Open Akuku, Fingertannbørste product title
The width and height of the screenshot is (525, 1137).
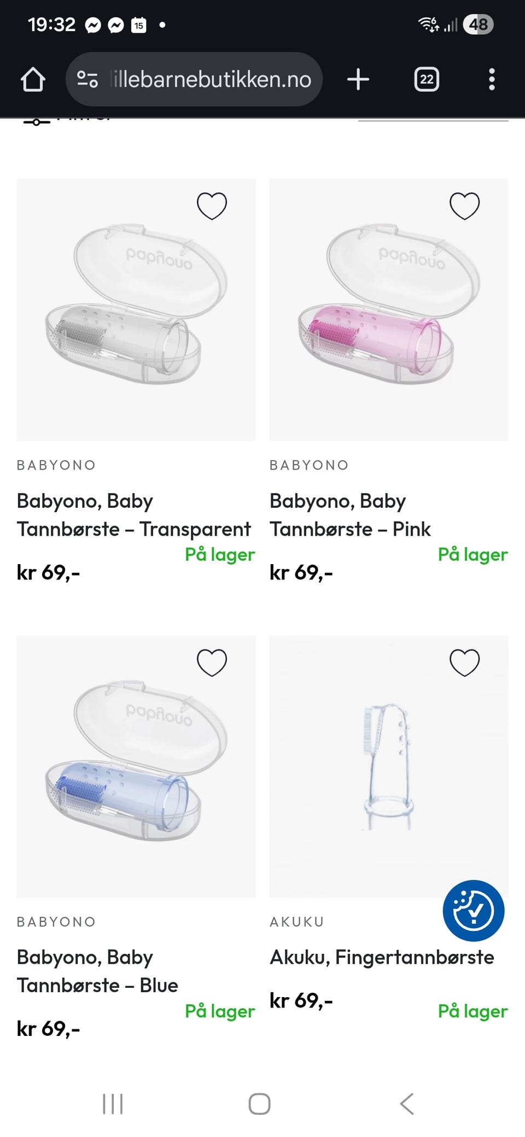382,957
